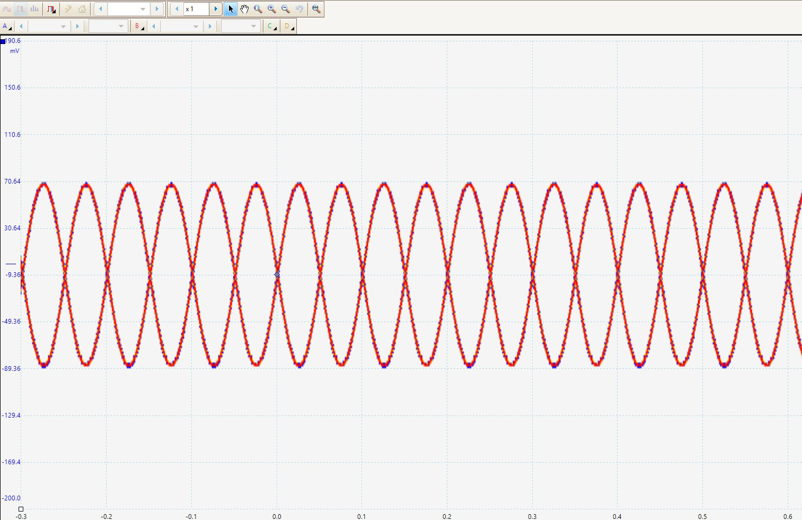Switch to scope mode sine-wave icon
Viewport: 802px width, 520px height.
pos(7,9)
